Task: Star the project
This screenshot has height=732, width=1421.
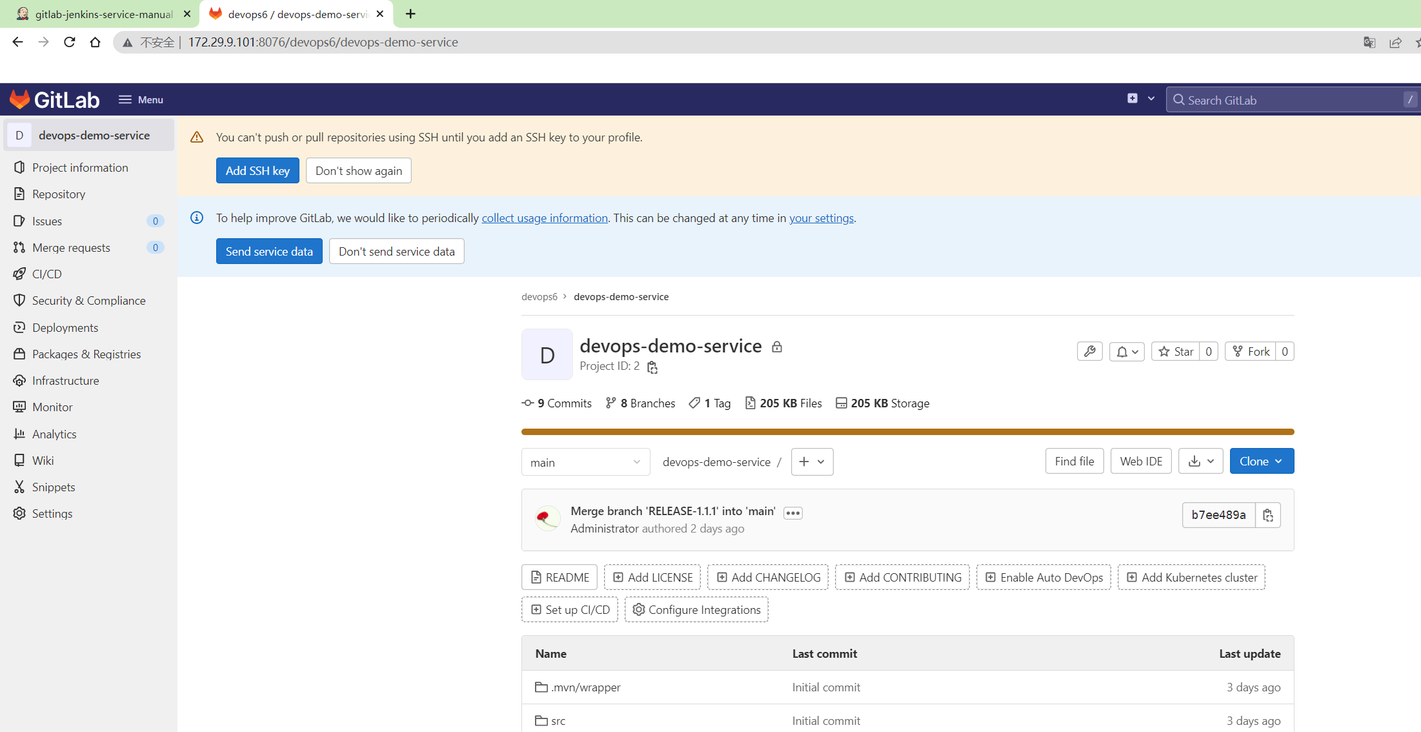Action: click(x=1176, y=351)
